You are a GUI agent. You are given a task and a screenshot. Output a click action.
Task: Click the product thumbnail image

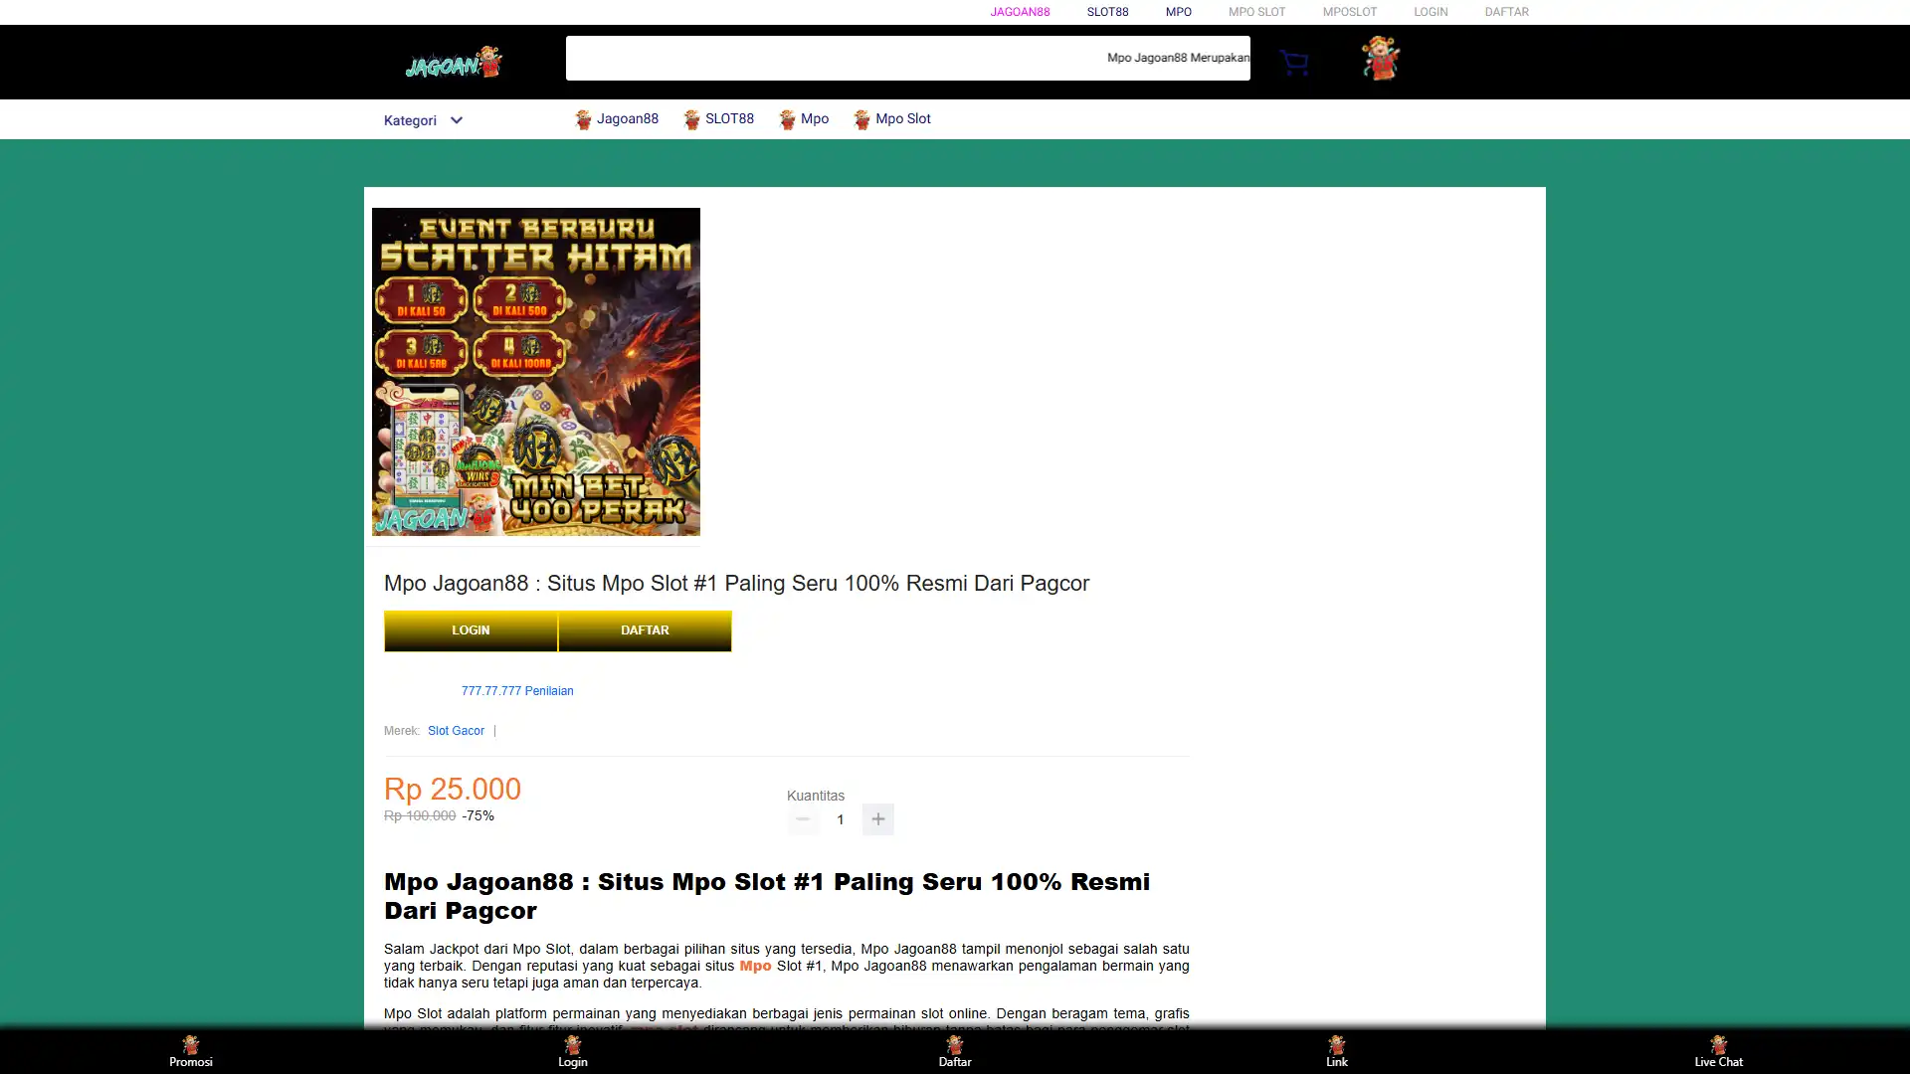point(535,371)
